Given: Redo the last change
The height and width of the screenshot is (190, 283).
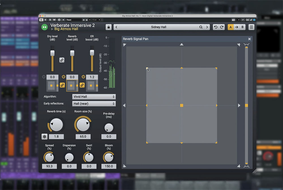Looking at the screenshot, I should click(x=222, y=27).
